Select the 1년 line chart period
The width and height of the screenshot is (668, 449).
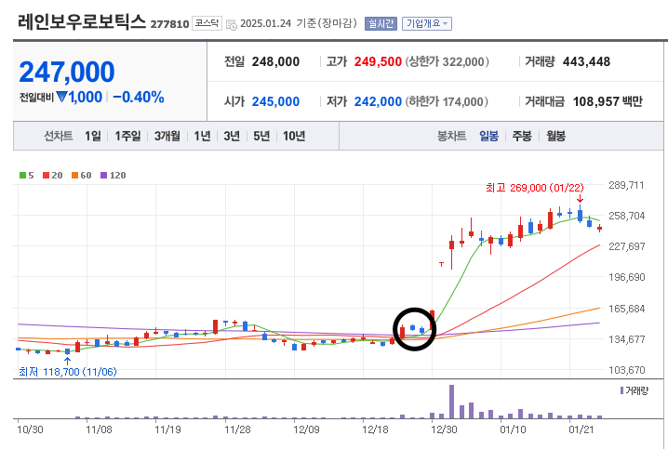pyautogui.click(x=202, y=137)
